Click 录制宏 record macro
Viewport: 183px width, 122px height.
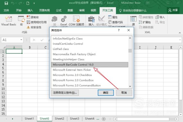coord(33,17)
